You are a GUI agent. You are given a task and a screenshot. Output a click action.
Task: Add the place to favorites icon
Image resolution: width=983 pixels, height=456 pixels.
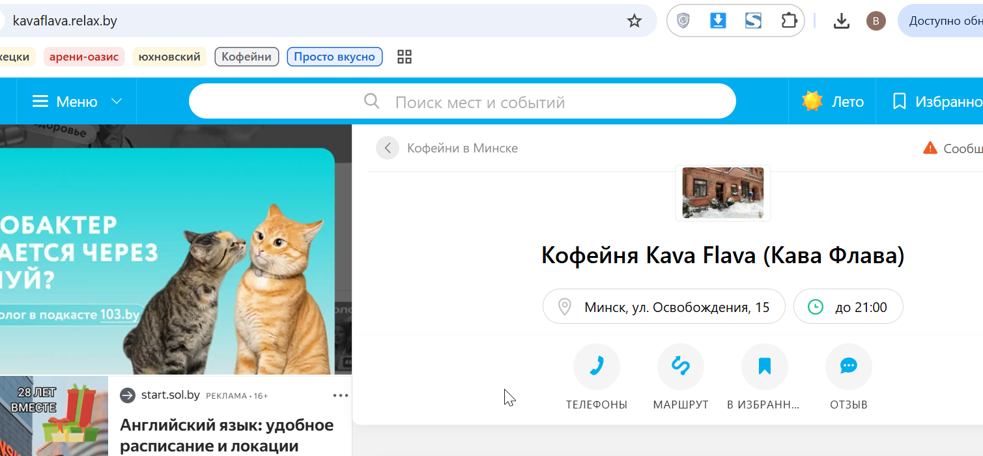(x=765, y=367)
